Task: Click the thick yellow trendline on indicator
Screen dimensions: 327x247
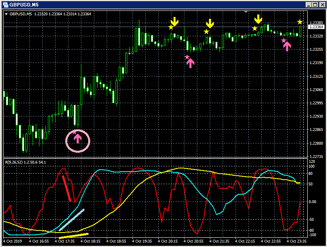Action: click(74, 236)
